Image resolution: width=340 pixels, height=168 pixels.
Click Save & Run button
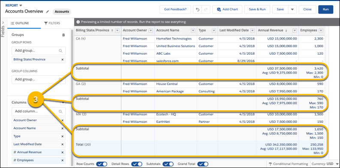pos(257,9)
